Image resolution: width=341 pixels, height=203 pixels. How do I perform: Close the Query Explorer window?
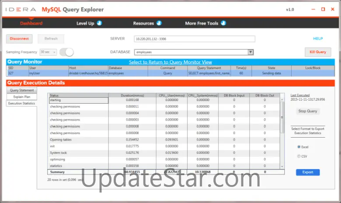pos(333,9)
